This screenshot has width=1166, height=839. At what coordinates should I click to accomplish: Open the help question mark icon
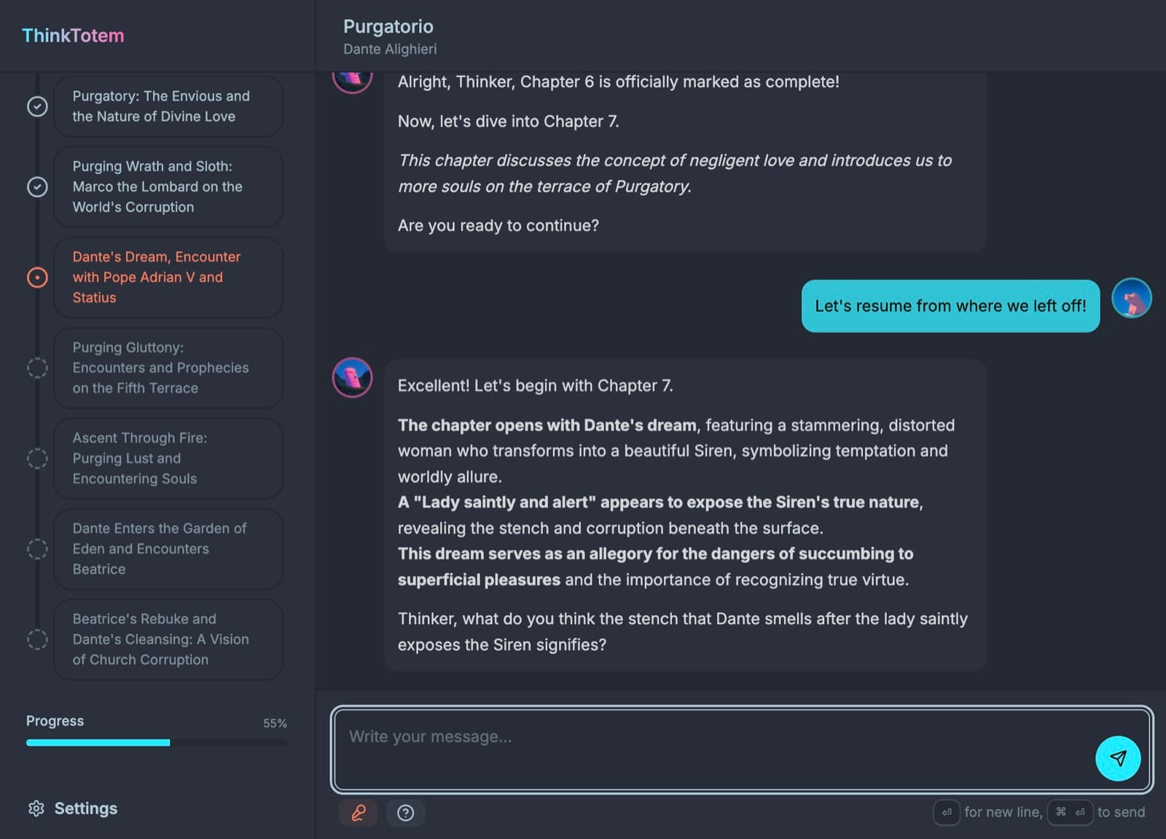coord(406,813)
